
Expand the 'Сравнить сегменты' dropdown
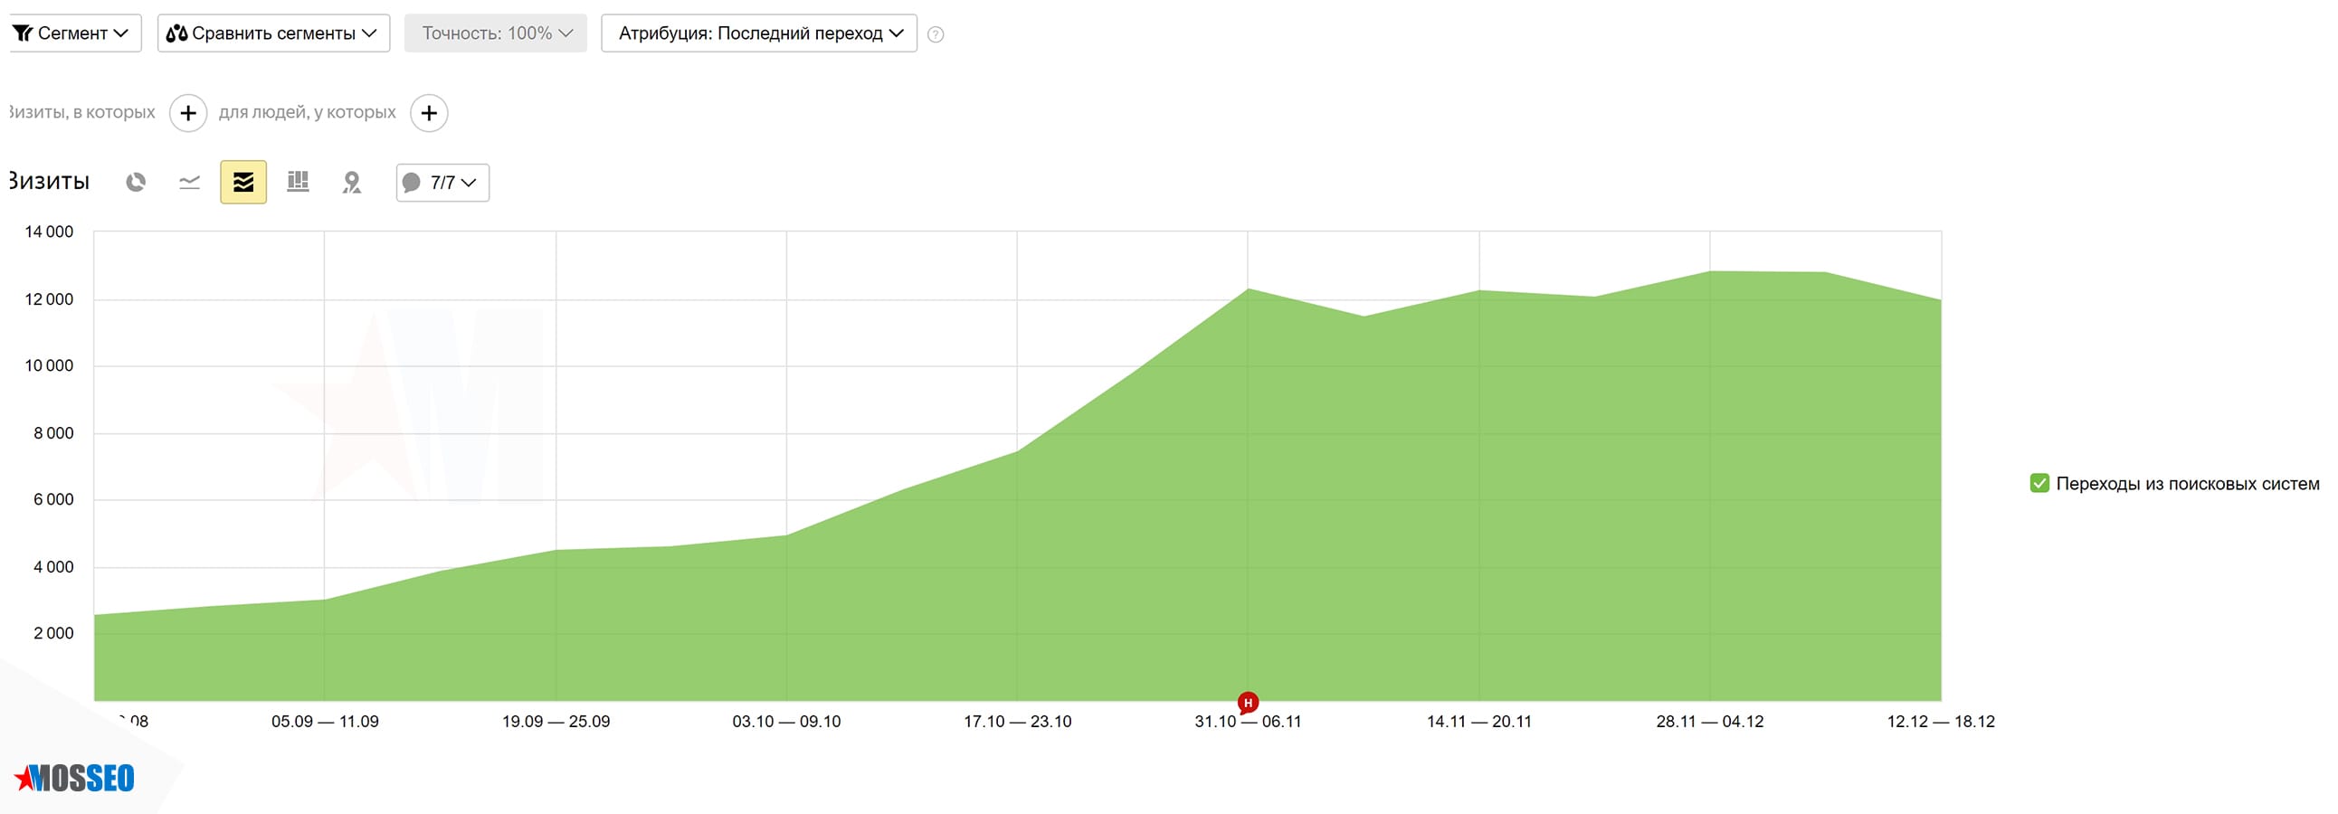[273, 33]
